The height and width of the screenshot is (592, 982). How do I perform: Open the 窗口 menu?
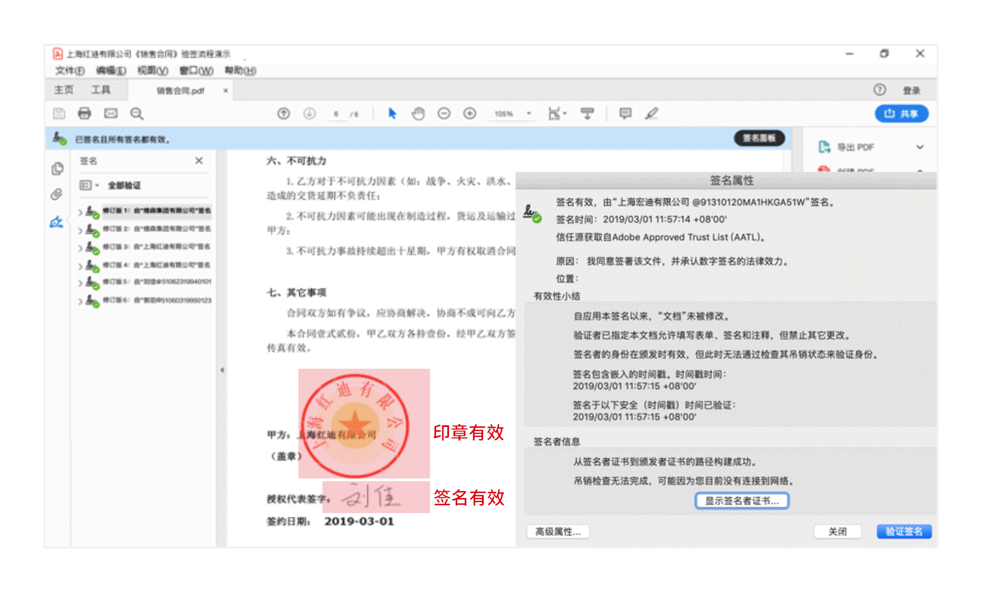pyautogui.click(x=196, y=71)
